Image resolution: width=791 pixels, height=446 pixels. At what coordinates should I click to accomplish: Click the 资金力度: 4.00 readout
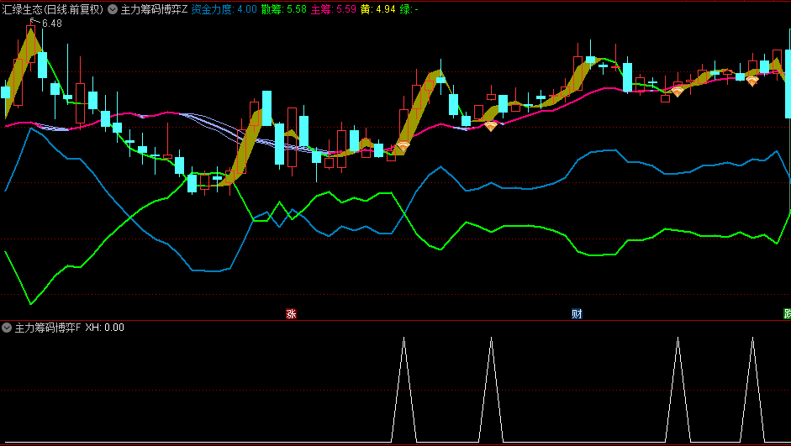point(224,9)
